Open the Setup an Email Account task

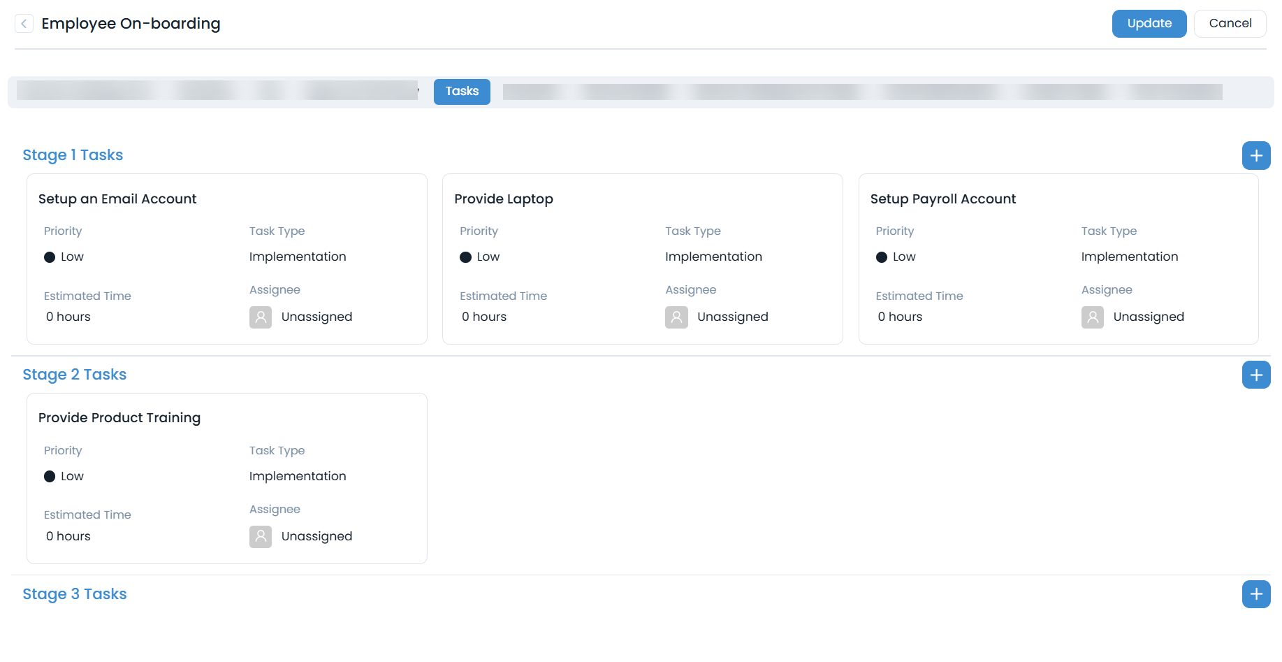(117, 199)
